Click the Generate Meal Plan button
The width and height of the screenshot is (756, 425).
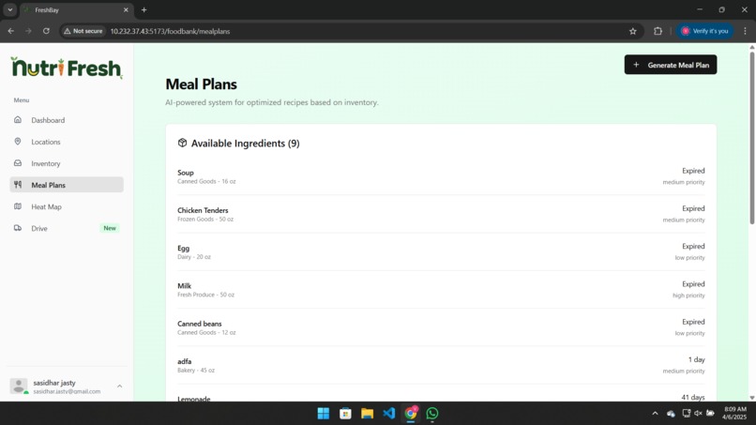pyautogui.click(x=671, y=65)
